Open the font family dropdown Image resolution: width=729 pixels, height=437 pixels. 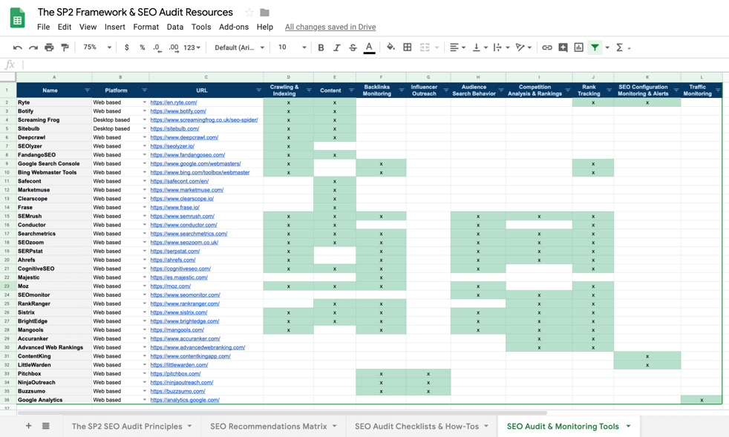coord(240,47)
